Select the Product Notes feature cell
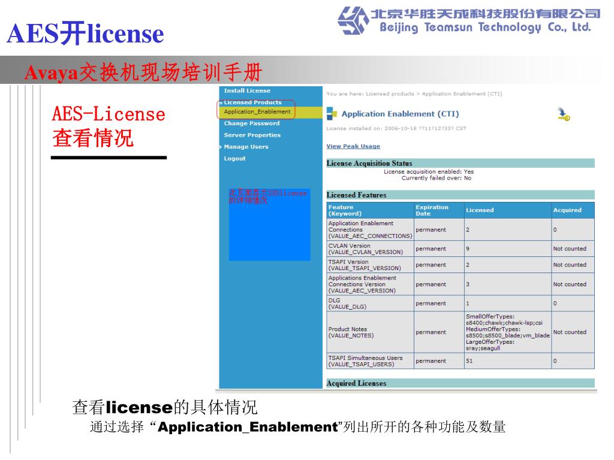 click(371, 332)
